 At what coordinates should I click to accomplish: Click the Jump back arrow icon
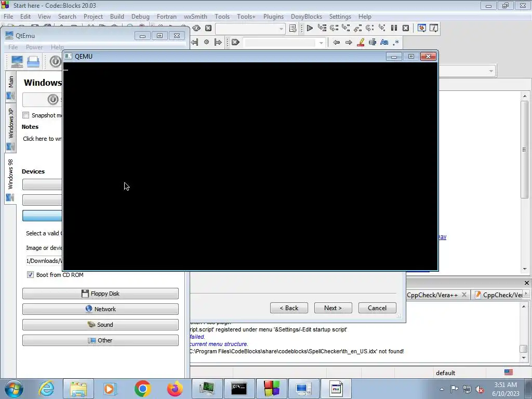pos(336,43)
